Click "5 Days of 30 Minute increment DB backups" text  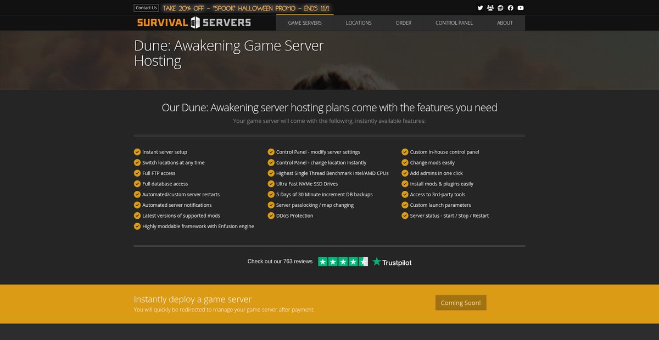pyautogui.click(x=325, y=195)
